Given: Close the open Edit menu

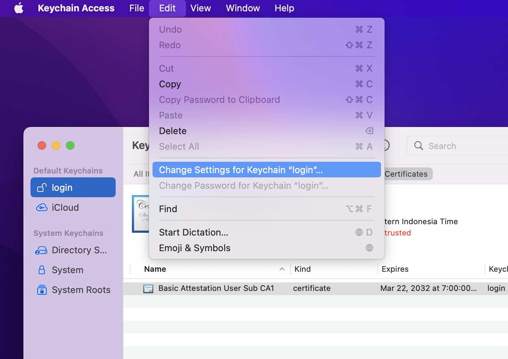Looking at the screenshot, I should coord(167,8).
